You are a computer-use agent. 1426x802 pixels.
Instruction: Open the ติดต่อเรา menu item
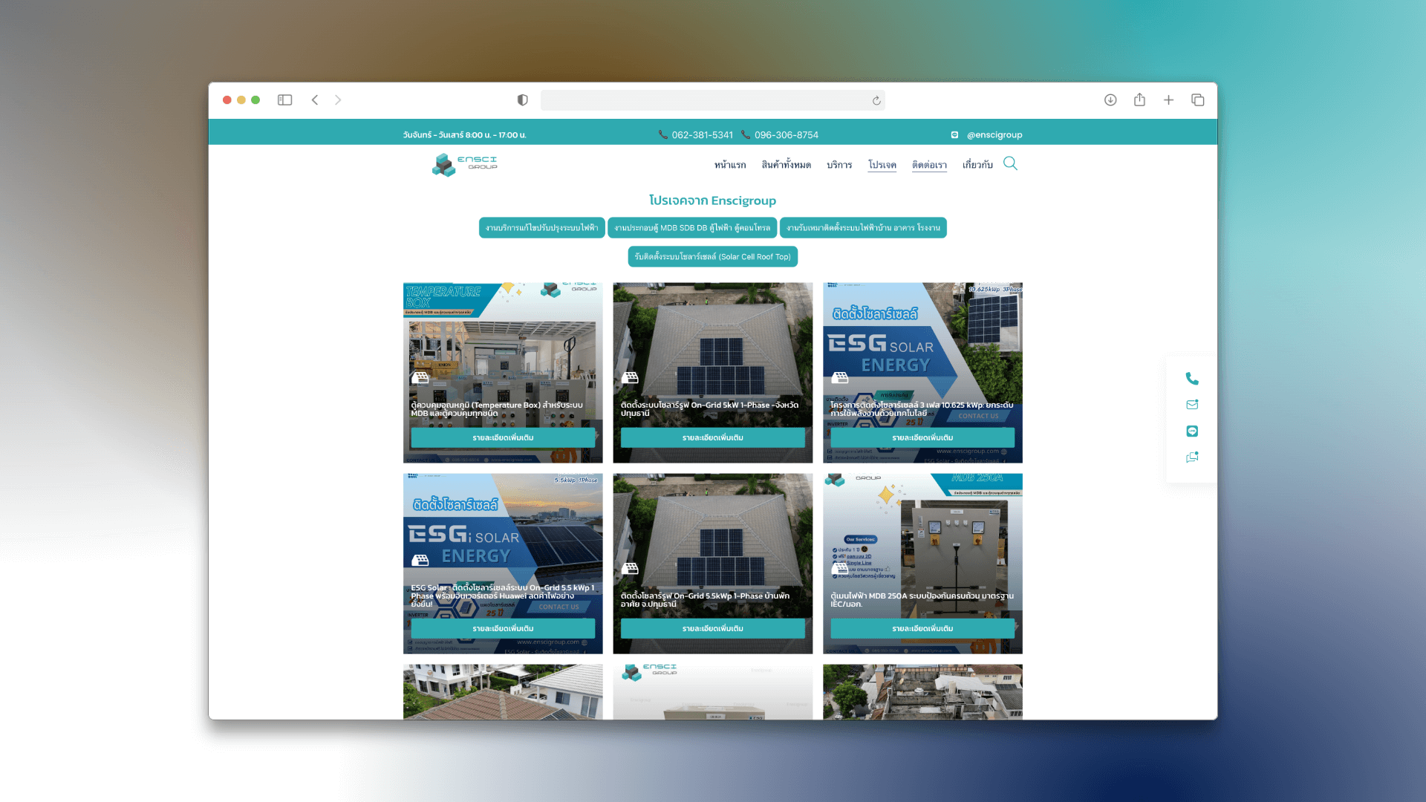tap(929, 165)
